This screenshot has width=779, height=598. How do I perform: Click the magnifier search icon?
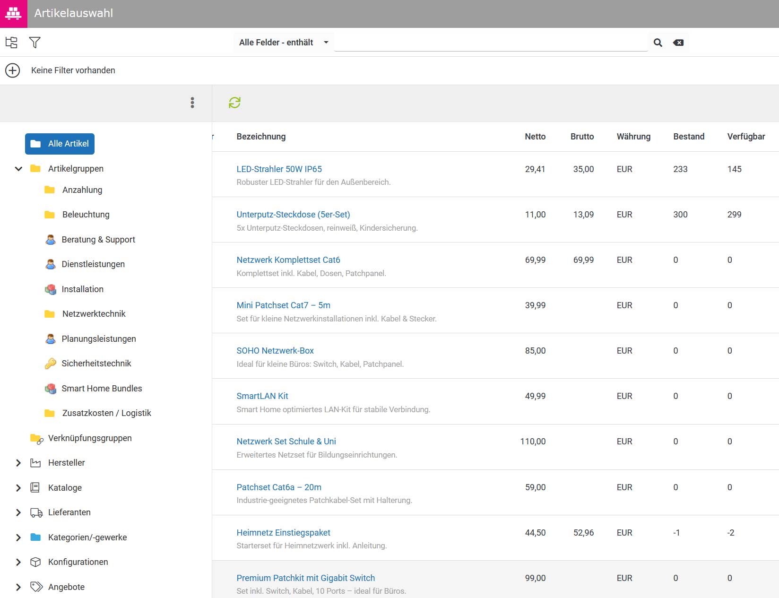click(x=658, y=43)
